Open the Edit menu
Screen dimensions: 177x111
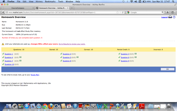(x=25, y=1)
